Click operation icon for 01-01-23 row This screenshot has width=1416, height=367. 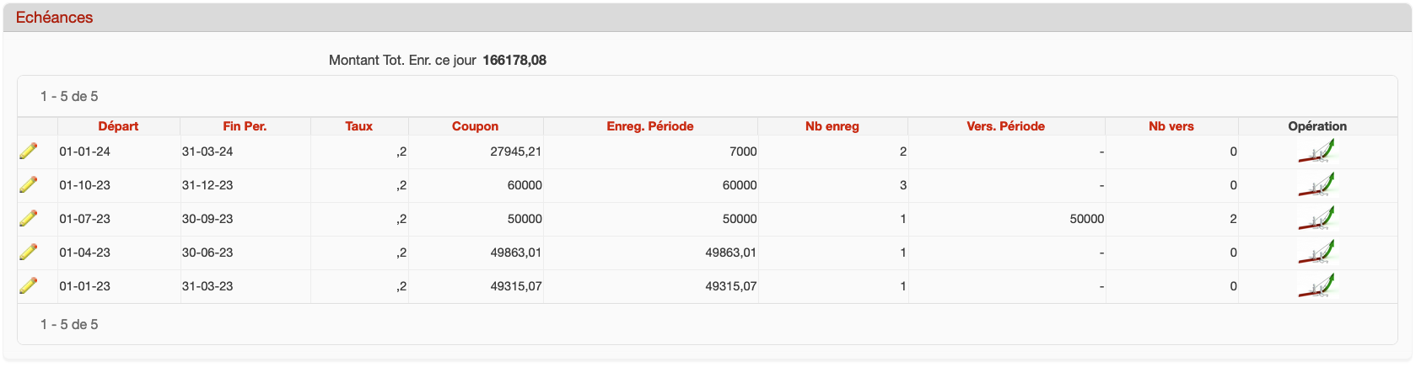coord(1316,286)
